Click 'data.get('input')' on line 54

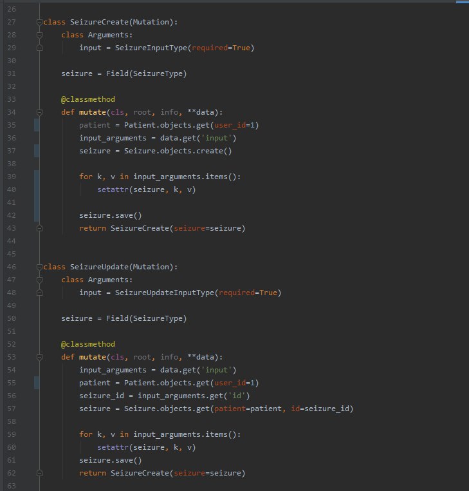(x=198, y=370)
